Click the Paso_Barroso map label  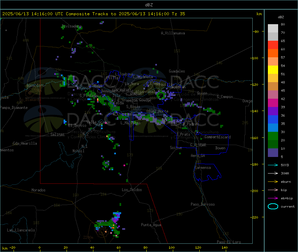(203, 204)
